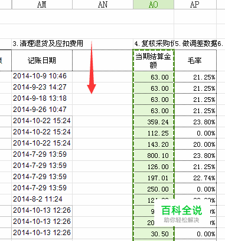
Task: Select the amount cell '359.24'
Action: 154,121
